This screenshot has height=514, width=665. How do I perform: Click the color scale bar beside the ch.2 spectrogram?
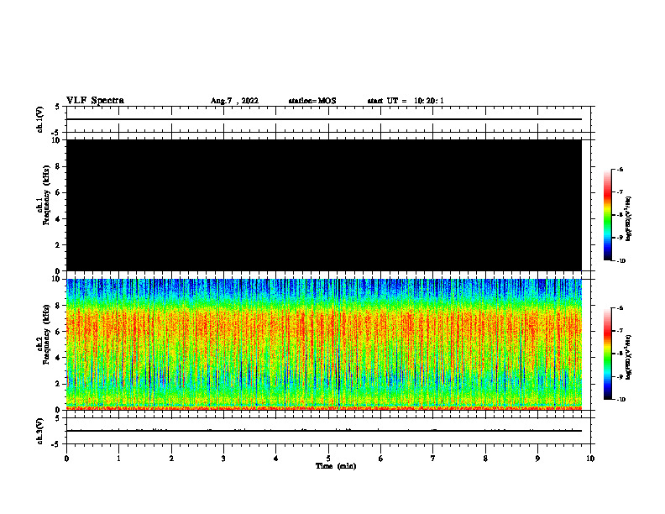[607, 354]
